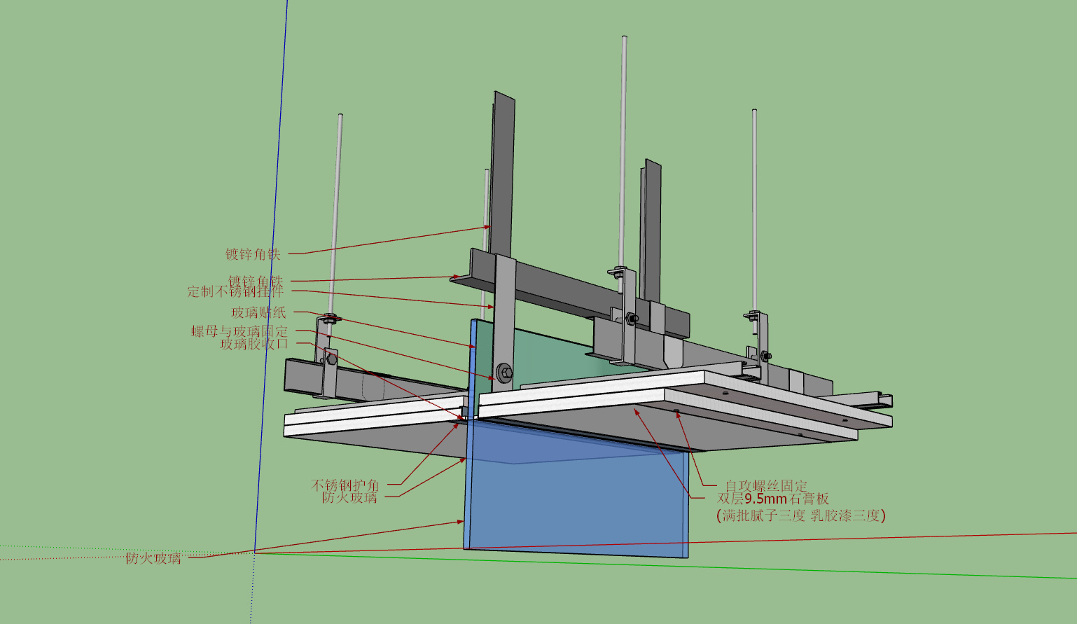
Task: Click the 不锈钢护角 label
Action: (x=345, y=485)
